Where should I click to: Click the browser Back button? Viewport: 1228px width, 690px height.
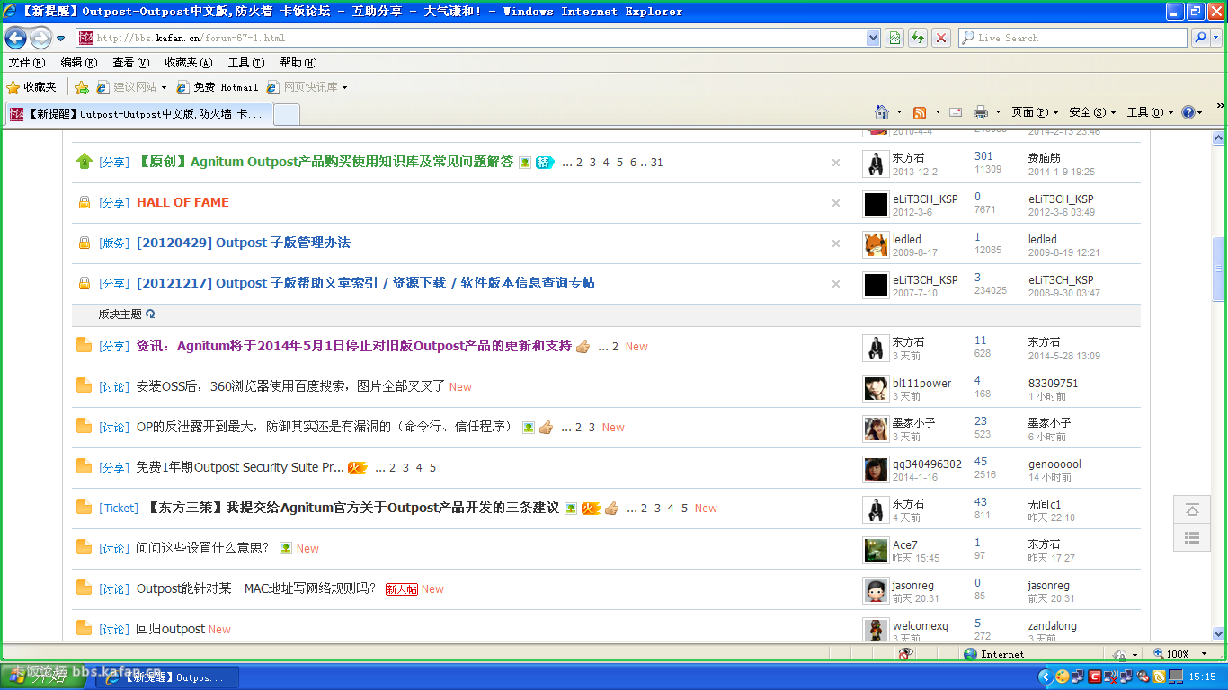(x=16, y=38)
